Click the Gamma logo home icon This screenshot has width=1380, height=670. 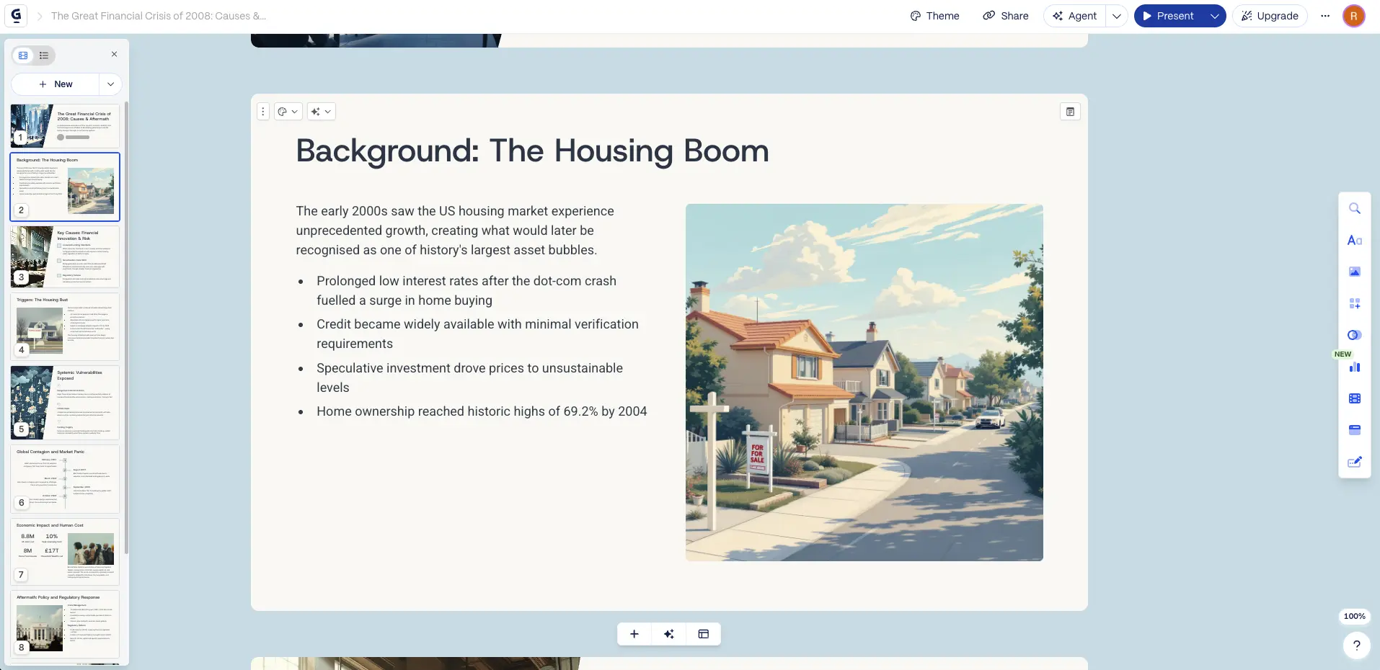pos(16,15)
